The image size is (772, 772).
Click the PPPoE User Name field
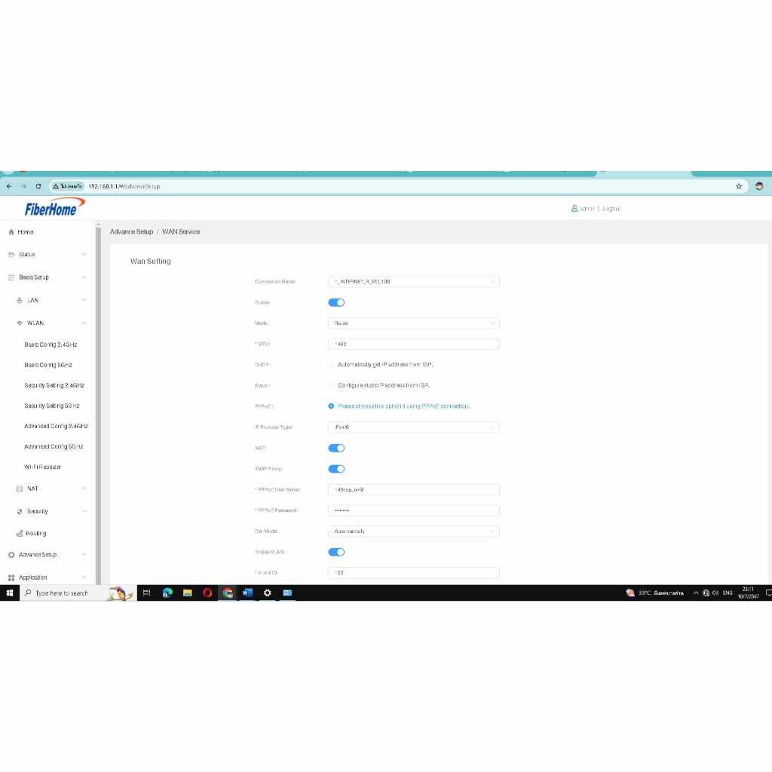(414, 490)
